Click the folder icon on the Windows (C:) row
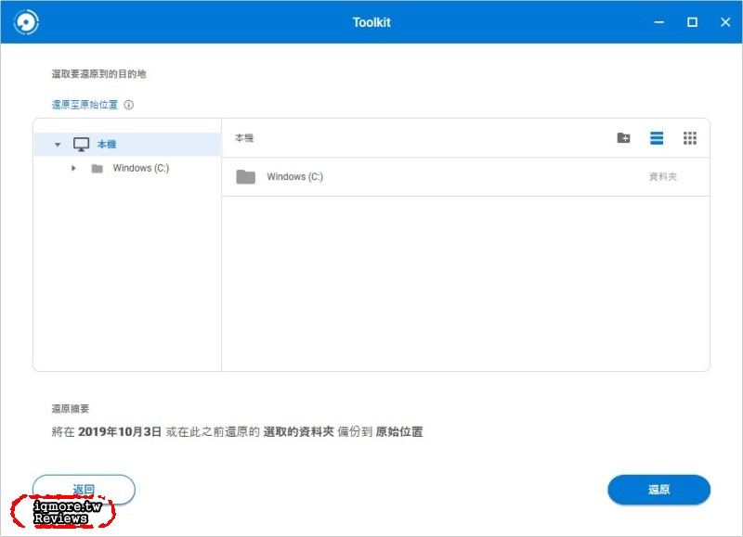Viewport: 743px width, 537px height. pyautogui.click(x=243, y=176)
